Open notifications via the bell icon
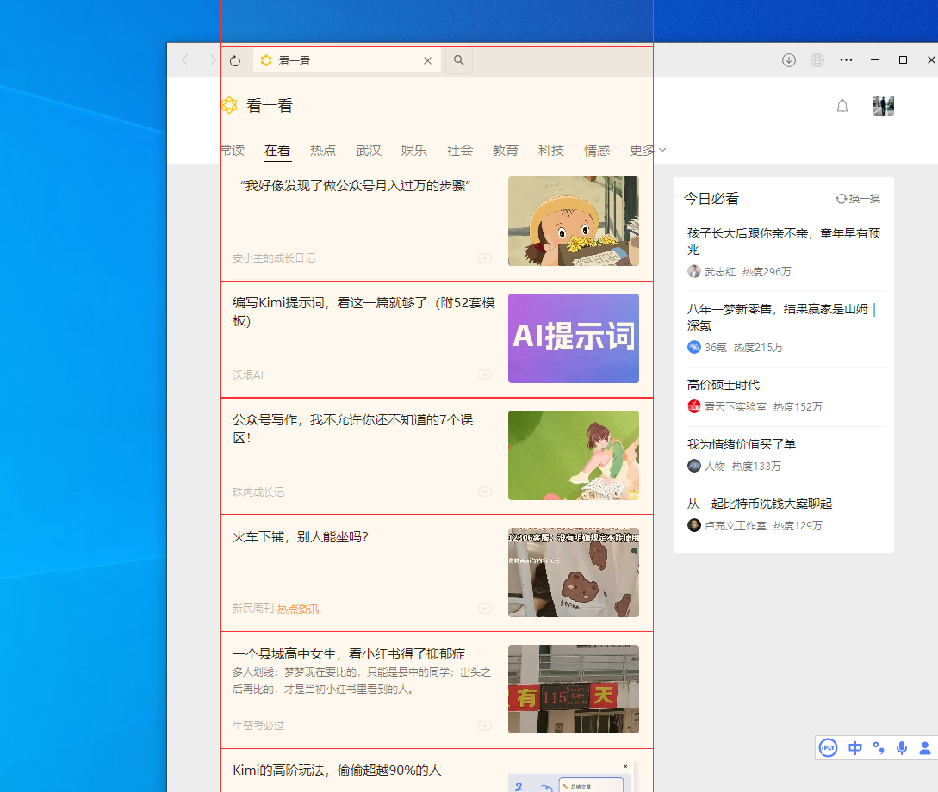Screen dimensions: 938x792 pyautogui.click(x=842, y=106)
